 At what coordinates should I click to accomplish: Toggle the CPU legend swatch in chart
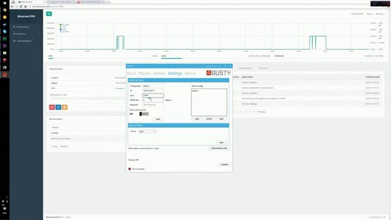point(60,27)
